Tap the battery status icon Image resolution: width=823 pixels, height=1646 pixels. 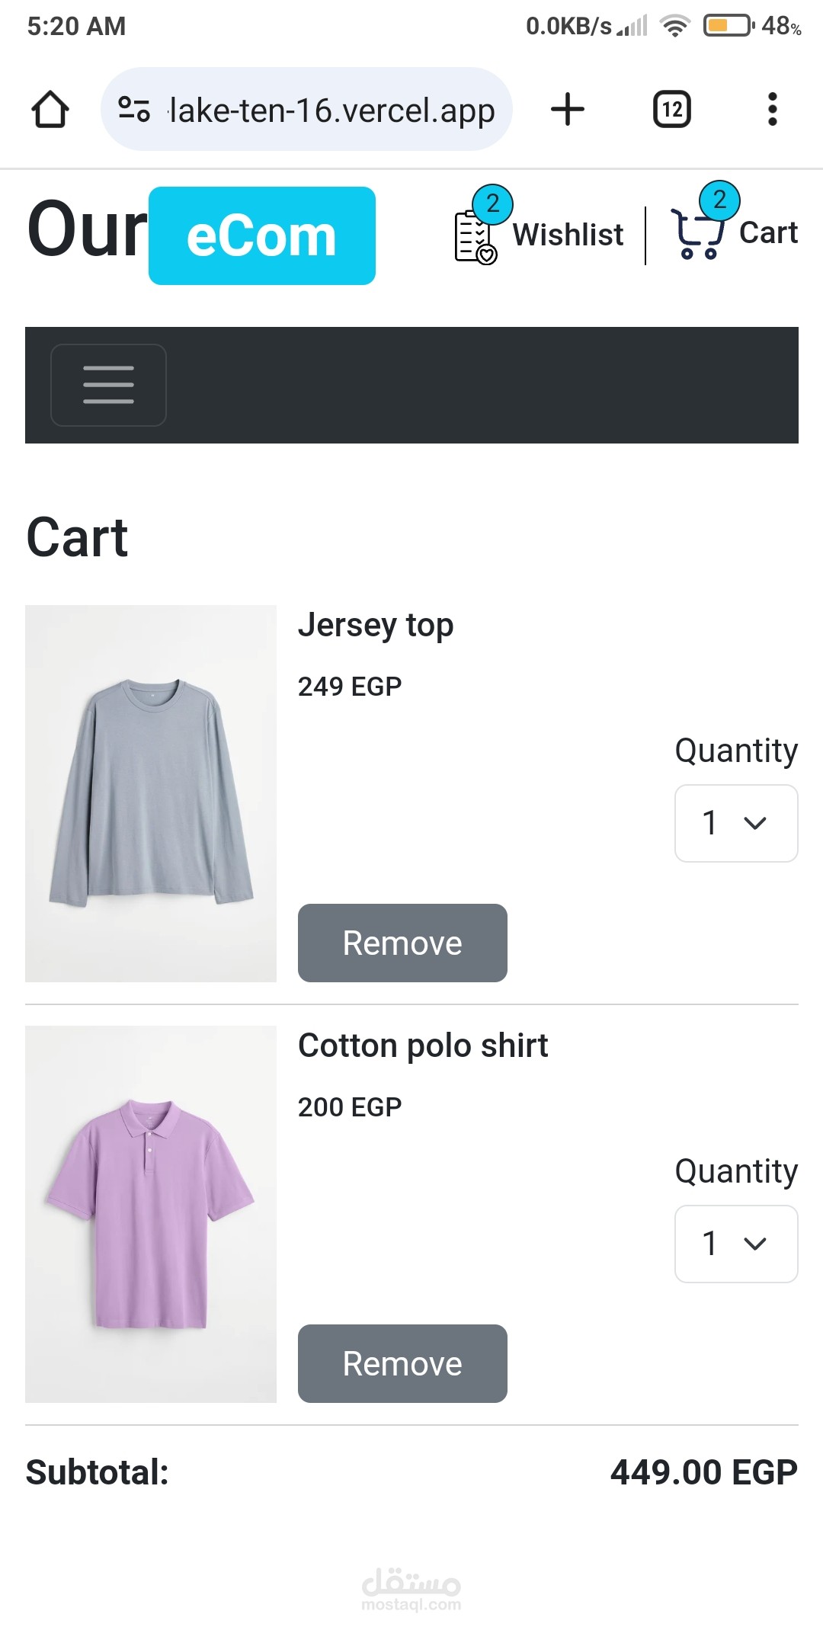click(728, 26)
